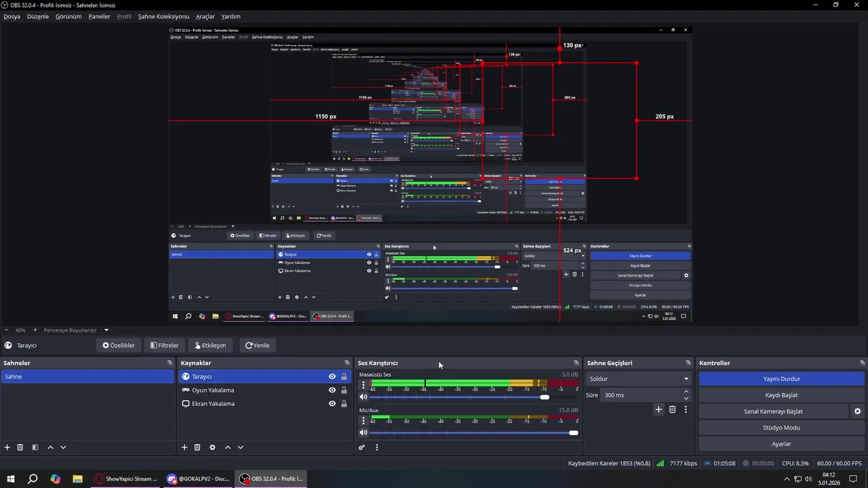The image size is (868, 488).
Task: Undock the Kaynaklar panel
Action: 347,363
